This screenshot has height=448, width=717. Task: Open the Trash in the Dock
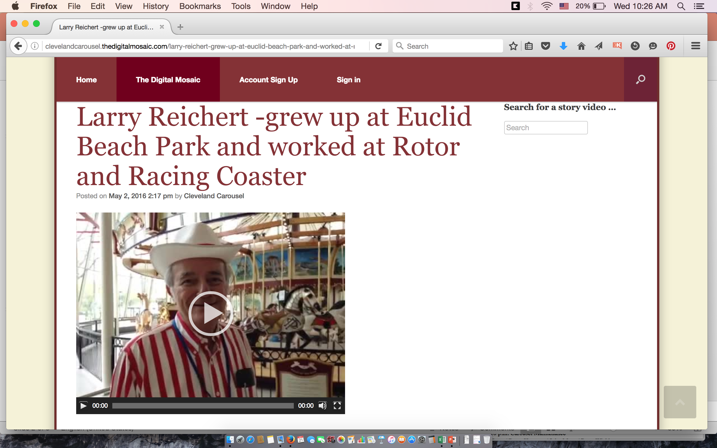point(486,440)
